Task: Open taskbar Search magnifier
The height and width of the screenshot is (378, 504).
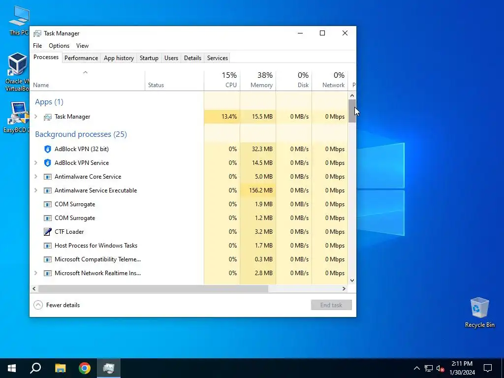Action: coord(35,368)
